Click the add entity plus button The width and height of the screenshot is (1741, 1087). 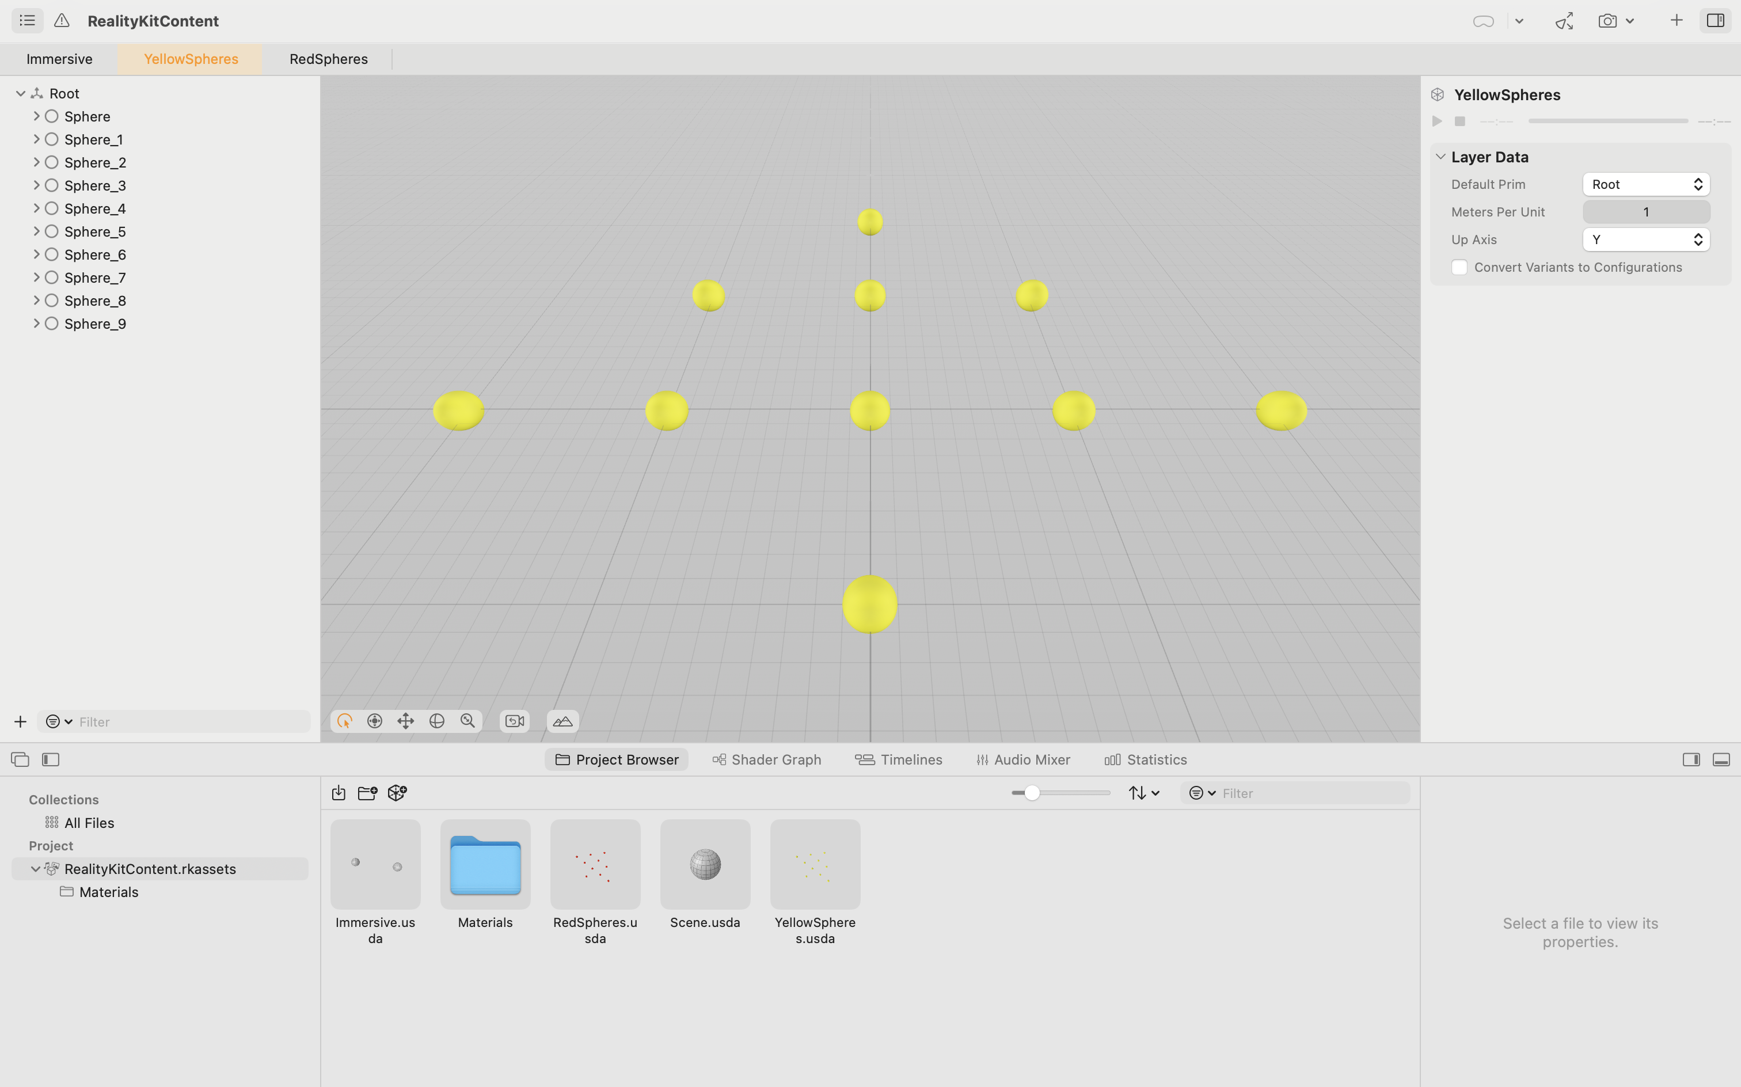pos(20,721)
